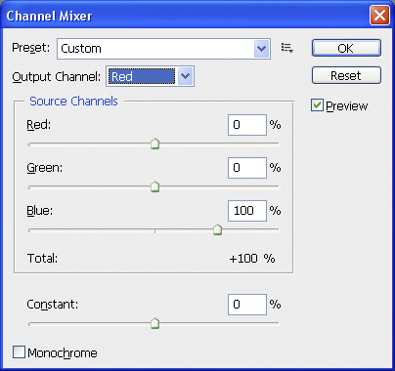Click the Green source slider handle
The image size is (395, 371).
(154, 186)
